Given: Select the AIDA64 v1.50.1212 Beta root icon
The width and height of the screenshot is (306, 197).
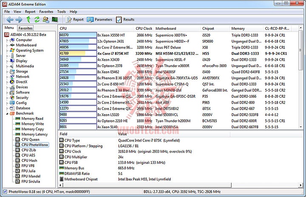Looking at the screenshot, I should point(7,35).
